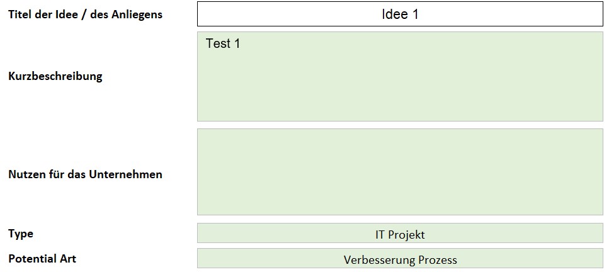Select the IT Projekt value text
The width and height of the screenshot is (609, 272).
coord(400,235)
